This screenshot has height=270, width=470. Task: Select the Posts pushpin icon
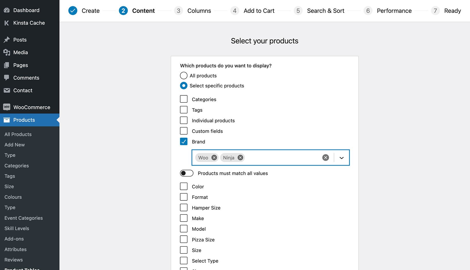(x=7, y=40)
